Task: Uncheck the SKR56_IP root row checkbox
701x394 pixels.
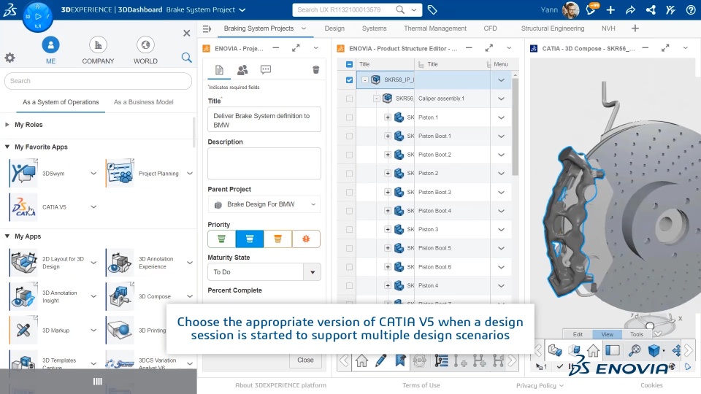Action: [349, 80]
